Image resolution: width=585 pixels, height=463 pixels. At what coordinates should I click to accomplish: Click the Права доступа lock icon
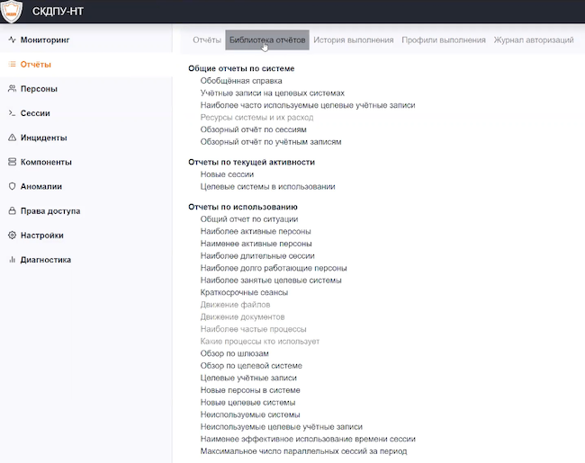(12, 211)
